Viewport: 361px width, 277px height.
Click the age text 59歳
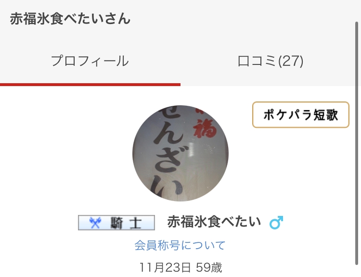[209, 267]
